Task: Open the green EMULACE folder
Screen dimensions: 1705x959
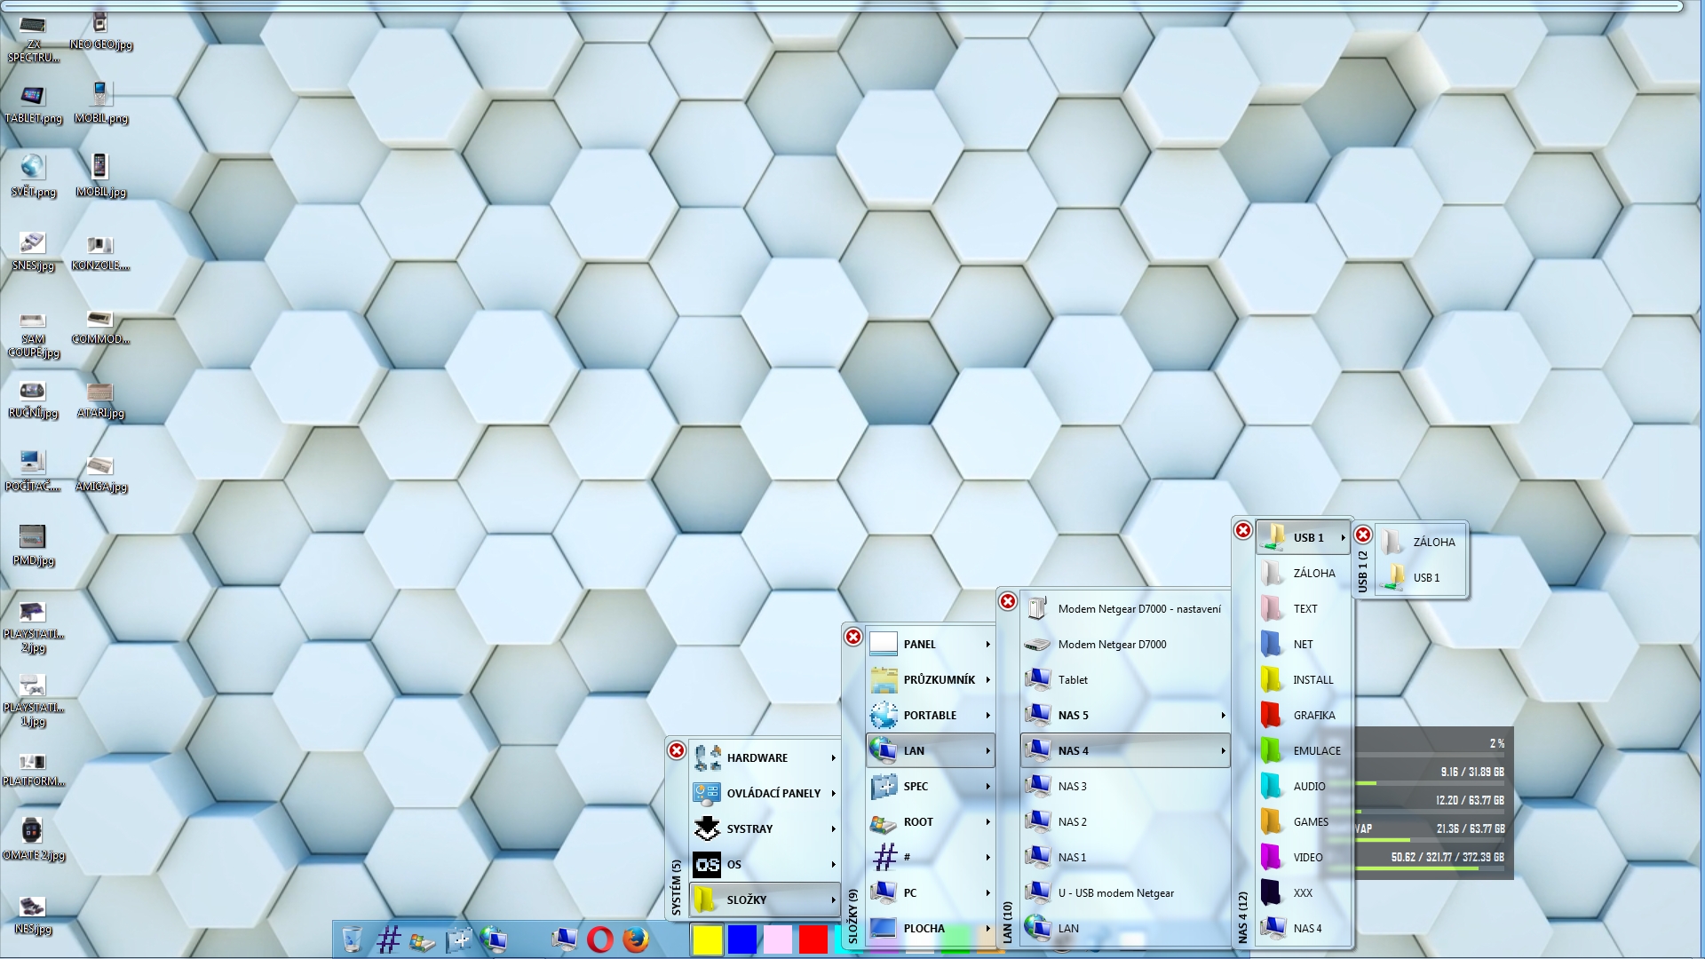Action: pyautogui.click(x=1302, y=750)
